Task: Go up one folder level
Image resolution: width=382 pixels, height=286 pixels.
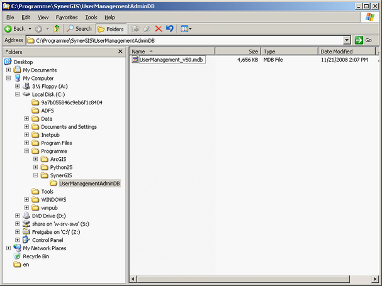Action: point(56,29)
